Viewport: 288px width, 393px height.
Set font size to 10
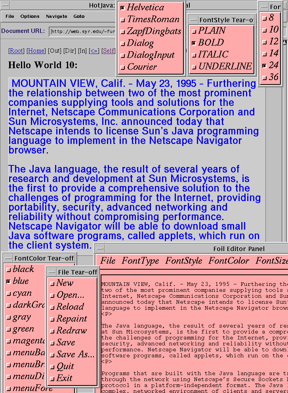coord(271,30)
